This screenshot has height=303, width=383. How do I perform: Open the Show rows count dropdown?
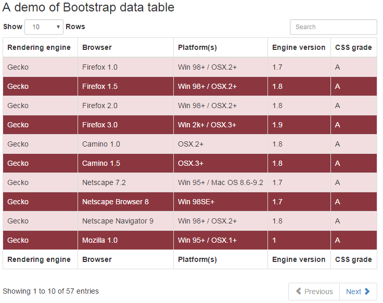pyautogui.click(x=44, y=27)
